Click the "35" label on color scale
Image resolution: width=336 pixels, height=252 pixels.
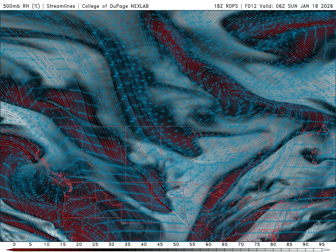(x=128, y=244)
